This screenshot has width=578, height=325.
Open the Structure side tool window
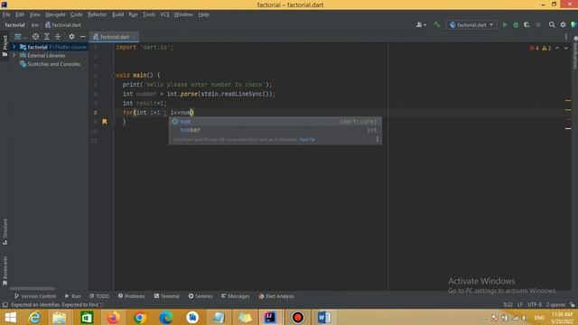point(5,232)
